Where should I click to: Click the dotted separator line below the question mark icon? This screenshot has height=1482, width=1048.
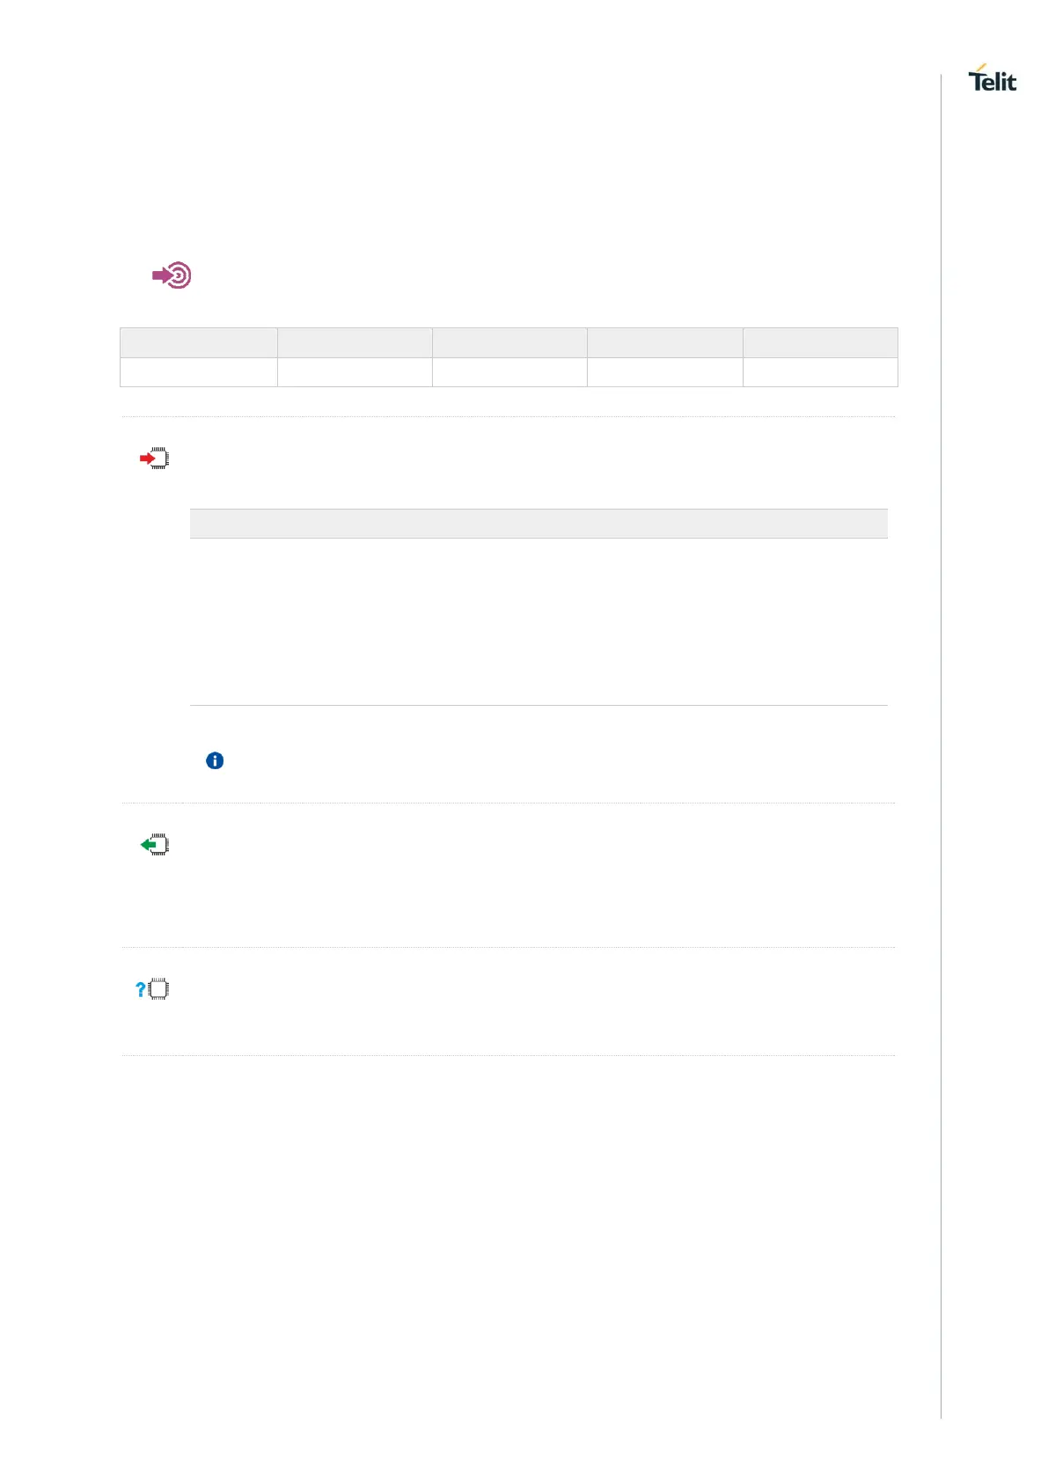pyautogui.click(x=509, y=1055)
